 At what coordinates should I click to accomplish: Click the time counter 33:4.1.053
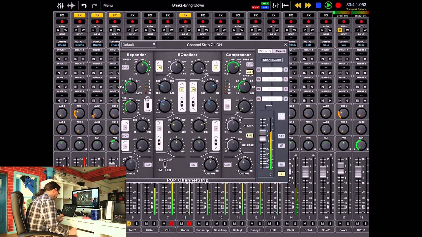pos(356,5)
